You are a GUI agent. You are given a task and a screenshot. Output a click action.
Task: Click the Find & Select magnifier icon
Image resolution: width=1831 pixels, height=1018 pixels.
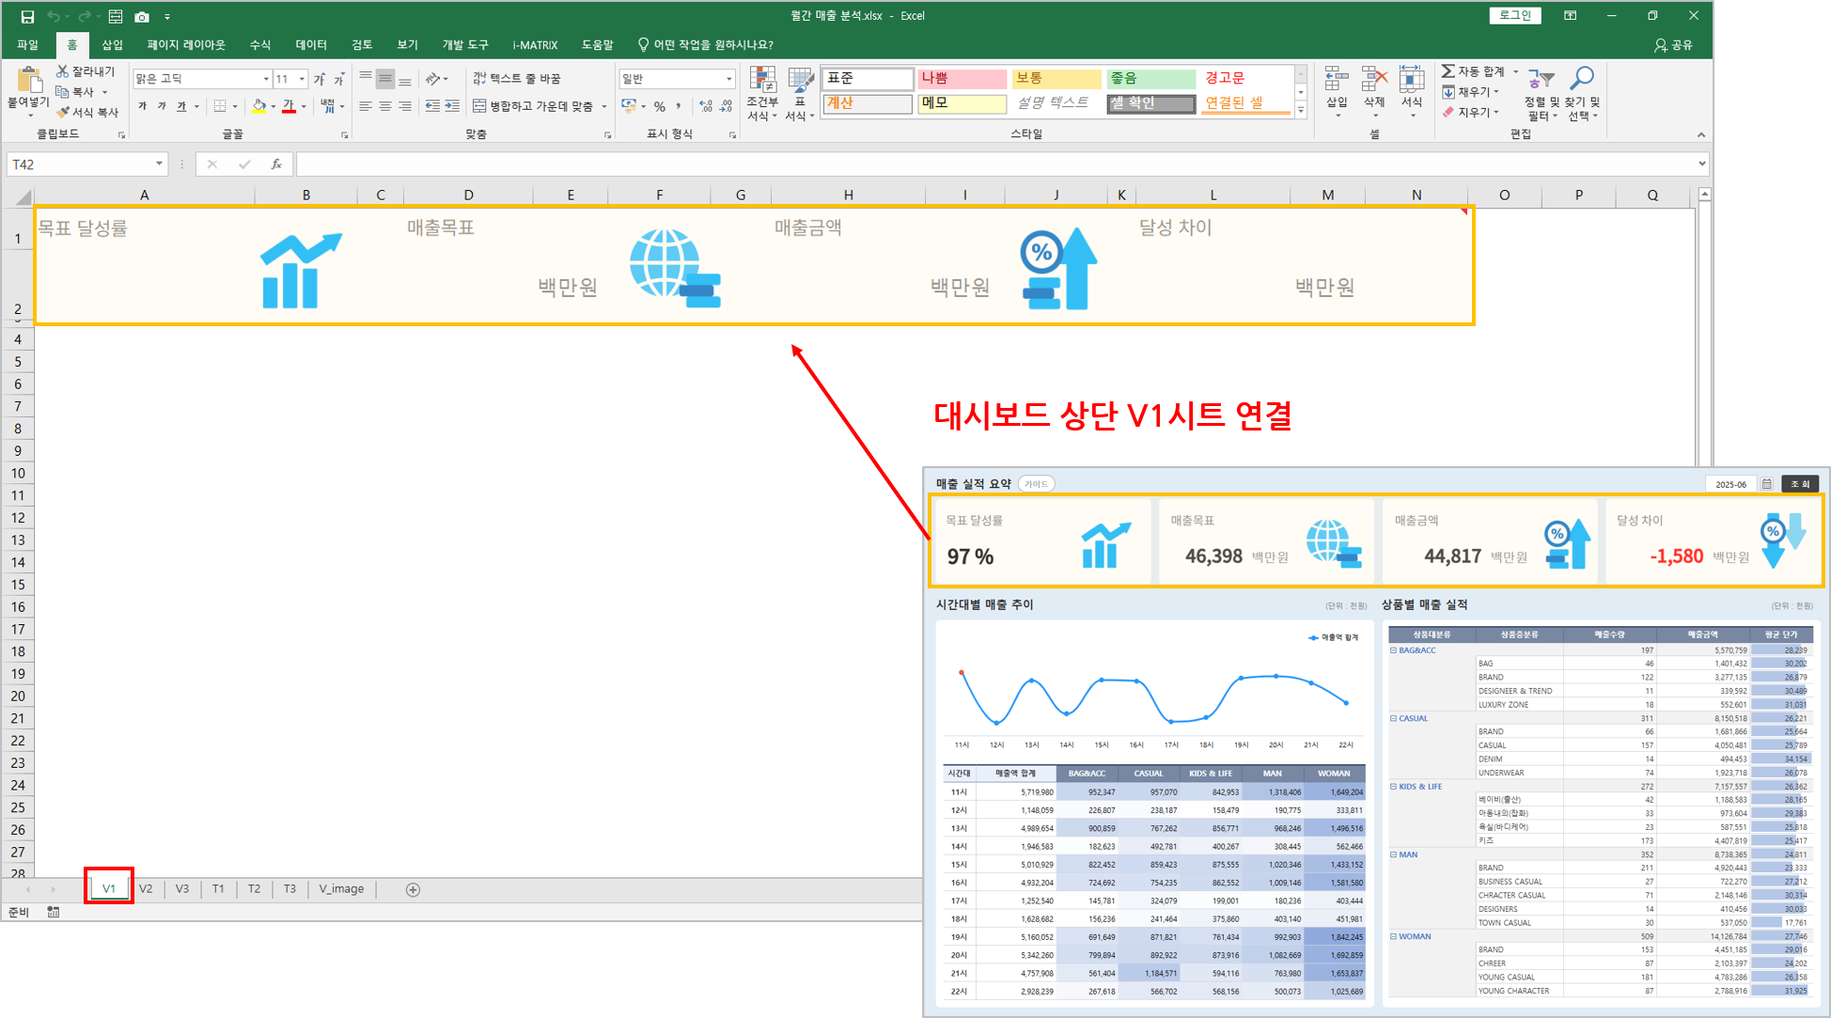tap(1582, 80)
